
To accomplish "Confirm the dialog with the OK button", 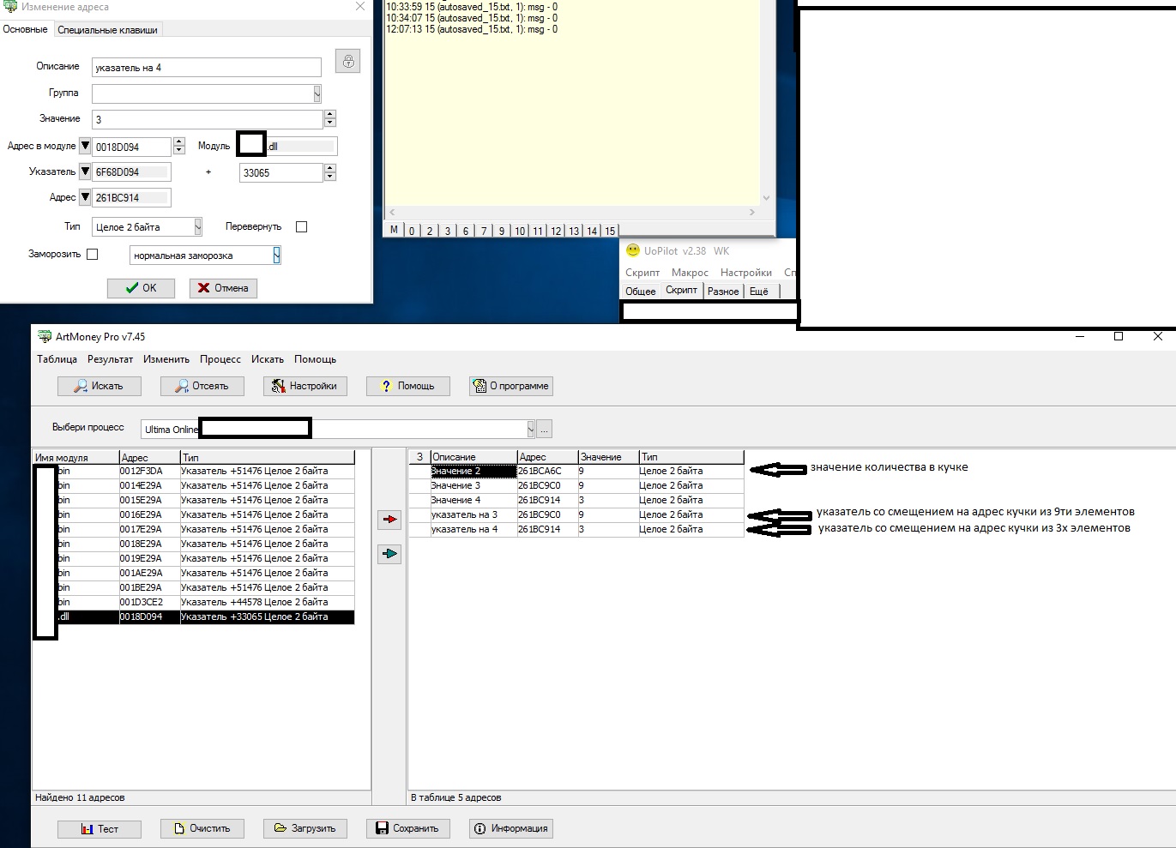I will [x=141, y=288].
